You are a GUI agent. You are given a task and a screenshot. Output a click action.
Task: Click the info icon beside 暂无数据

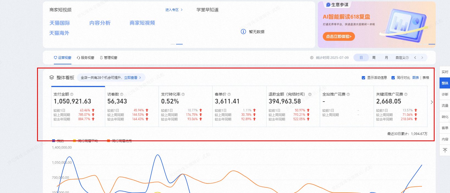click(243, 32)
